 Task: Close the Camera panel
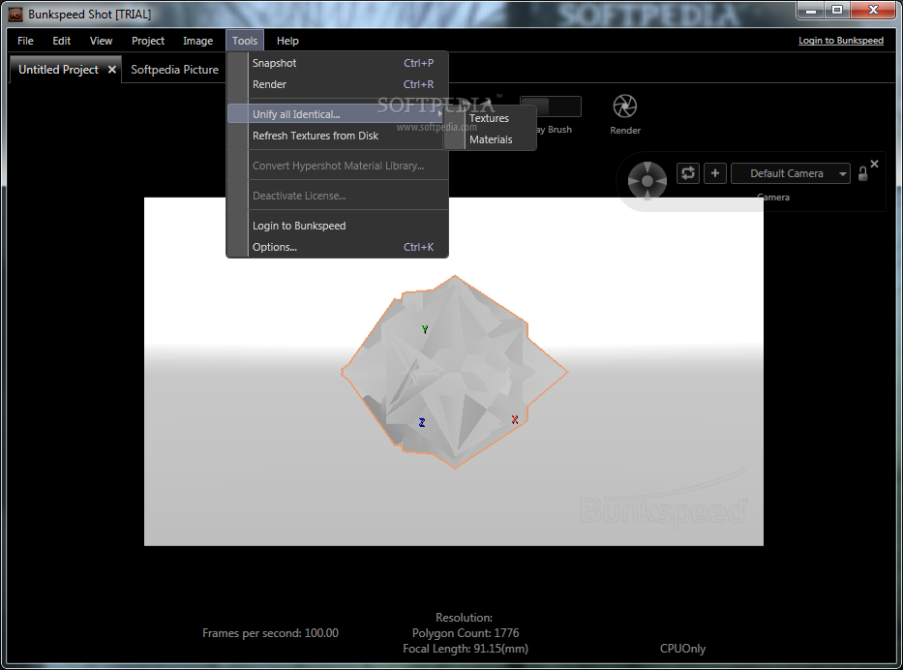[x=874, y=164]
